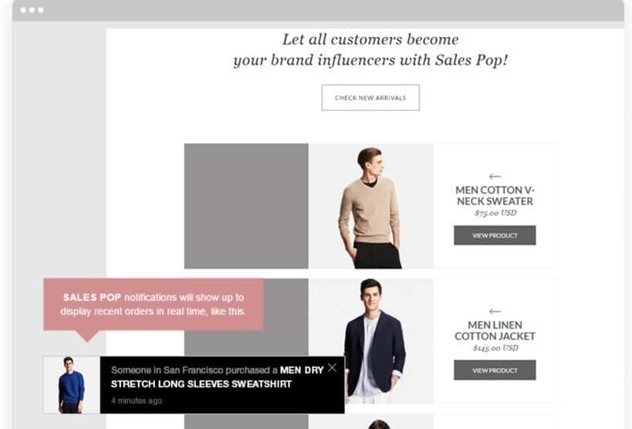
Task: Click the third window dot in browser bar
Action: tap(41, 10)
